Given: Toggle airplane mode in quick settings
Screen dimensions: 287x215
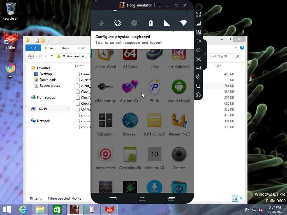Looking at the screenshot, I should [101, 23].
